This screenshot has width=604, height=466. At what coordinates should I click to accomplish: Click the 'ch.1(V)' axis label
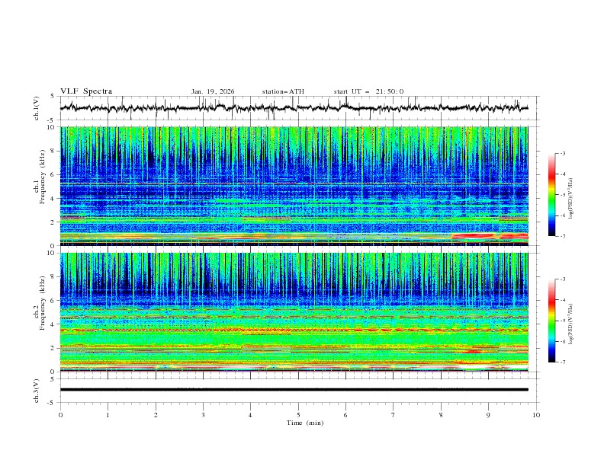(x=37, y=108)
